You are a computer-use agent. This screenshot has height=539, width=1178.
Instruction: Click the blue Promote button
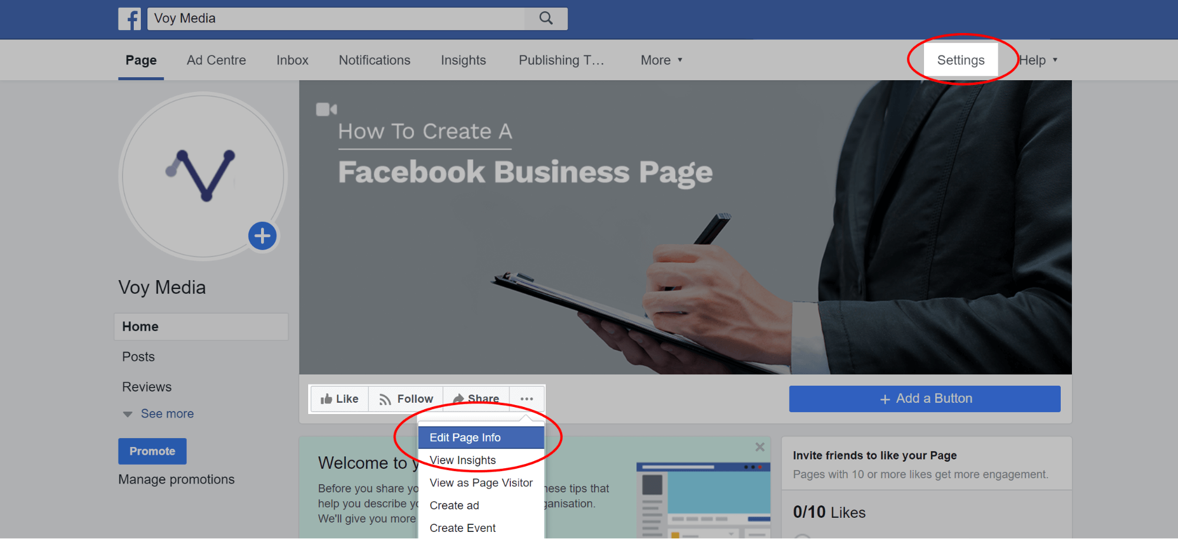152,451
